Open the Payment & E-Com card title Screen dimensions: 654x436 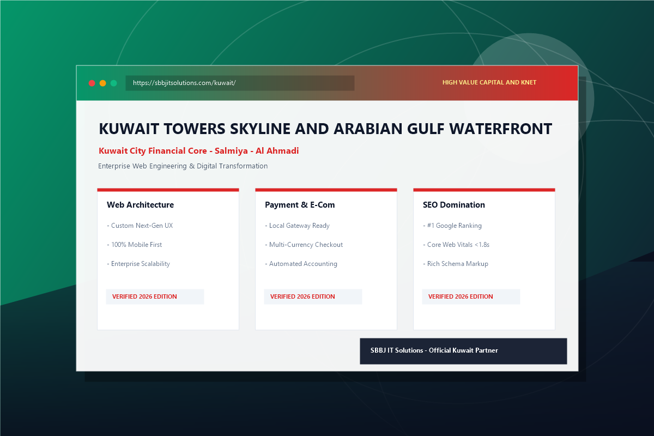pos(300,205)
